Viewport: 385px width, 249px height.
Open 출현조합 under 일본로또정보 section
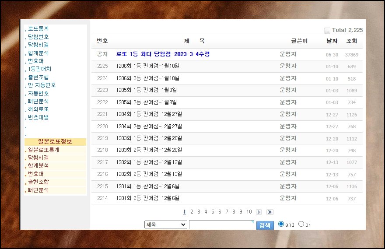coord(38,182)
